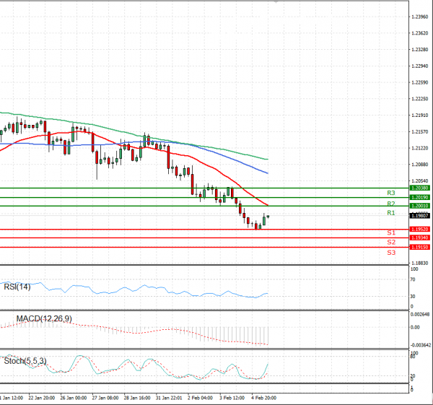
Task: Click the 1.22590 price axis value
Action: [420, 82]
